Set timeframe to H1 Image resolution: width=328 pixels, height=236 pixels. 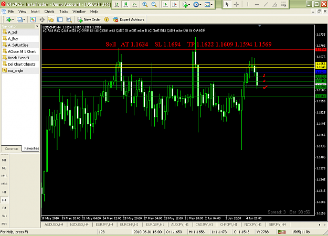click(4, 192)
